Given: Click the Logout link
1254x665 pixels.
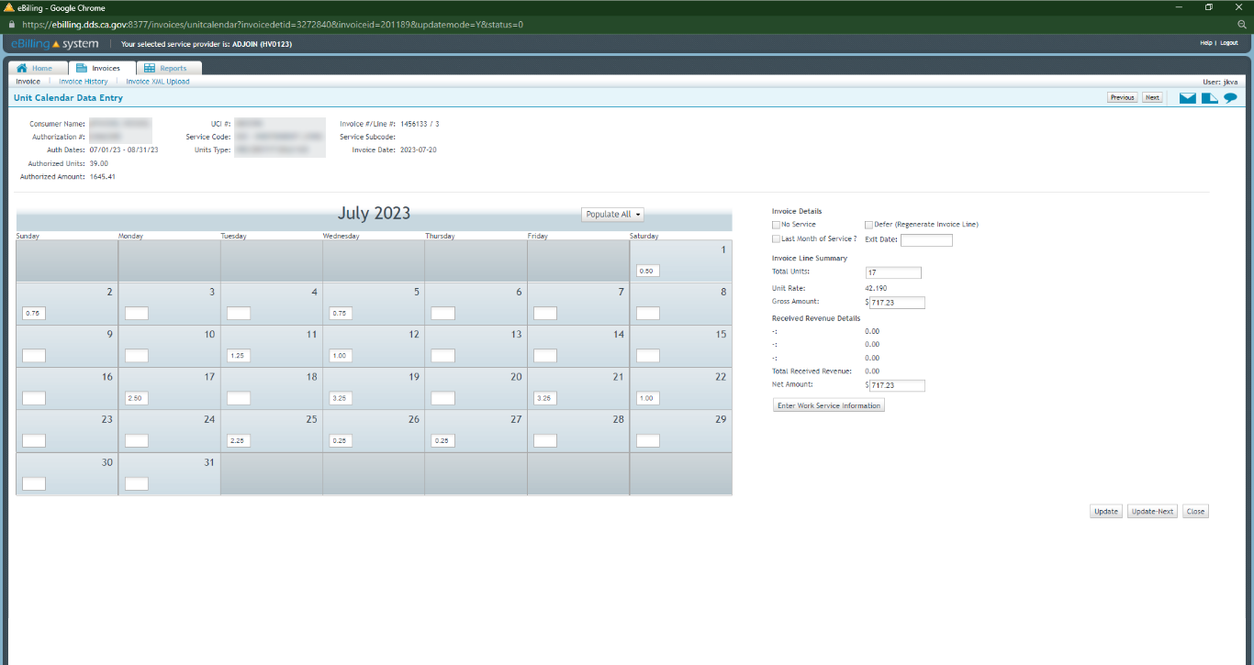Looking at the screenshot, I should click(x=1227, y=42).
